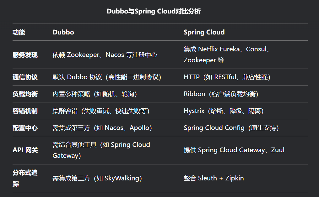Click the "Dubbo" column header
Image resolution: width=319 pixels, height=197 pixels.
tap(63, 32)
